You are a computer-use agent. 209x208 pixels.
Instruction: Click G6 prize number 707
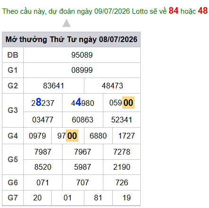(x=82, y=182)
